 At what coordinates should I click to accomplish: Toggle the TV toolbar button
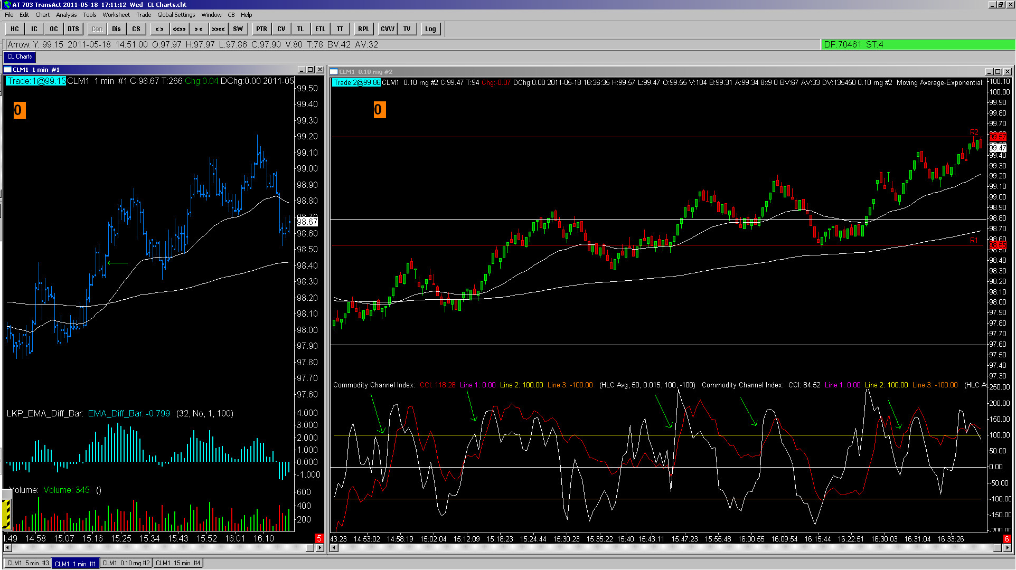(x=407, y=29)
